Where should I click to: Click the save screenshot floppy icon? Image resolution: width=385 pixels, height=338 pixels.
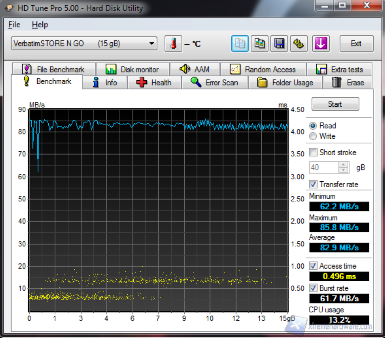pyautogui.click(x=279, y=44)
